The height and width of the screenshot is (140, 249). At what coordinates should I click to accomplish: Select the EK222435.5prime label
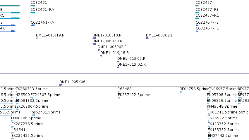pos(27,136)
